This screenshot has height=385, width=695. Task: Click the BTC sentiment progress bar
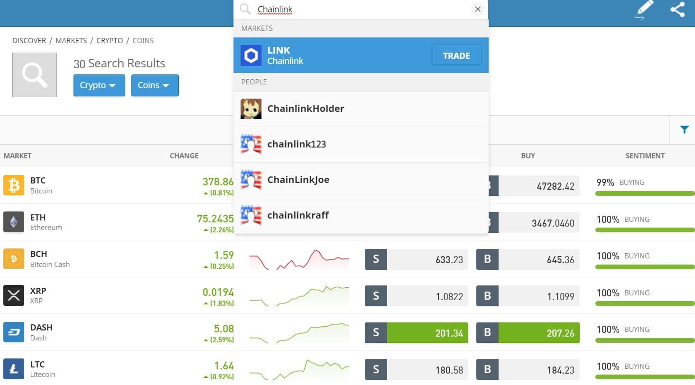pyautogui.click(x=645, y=193)
